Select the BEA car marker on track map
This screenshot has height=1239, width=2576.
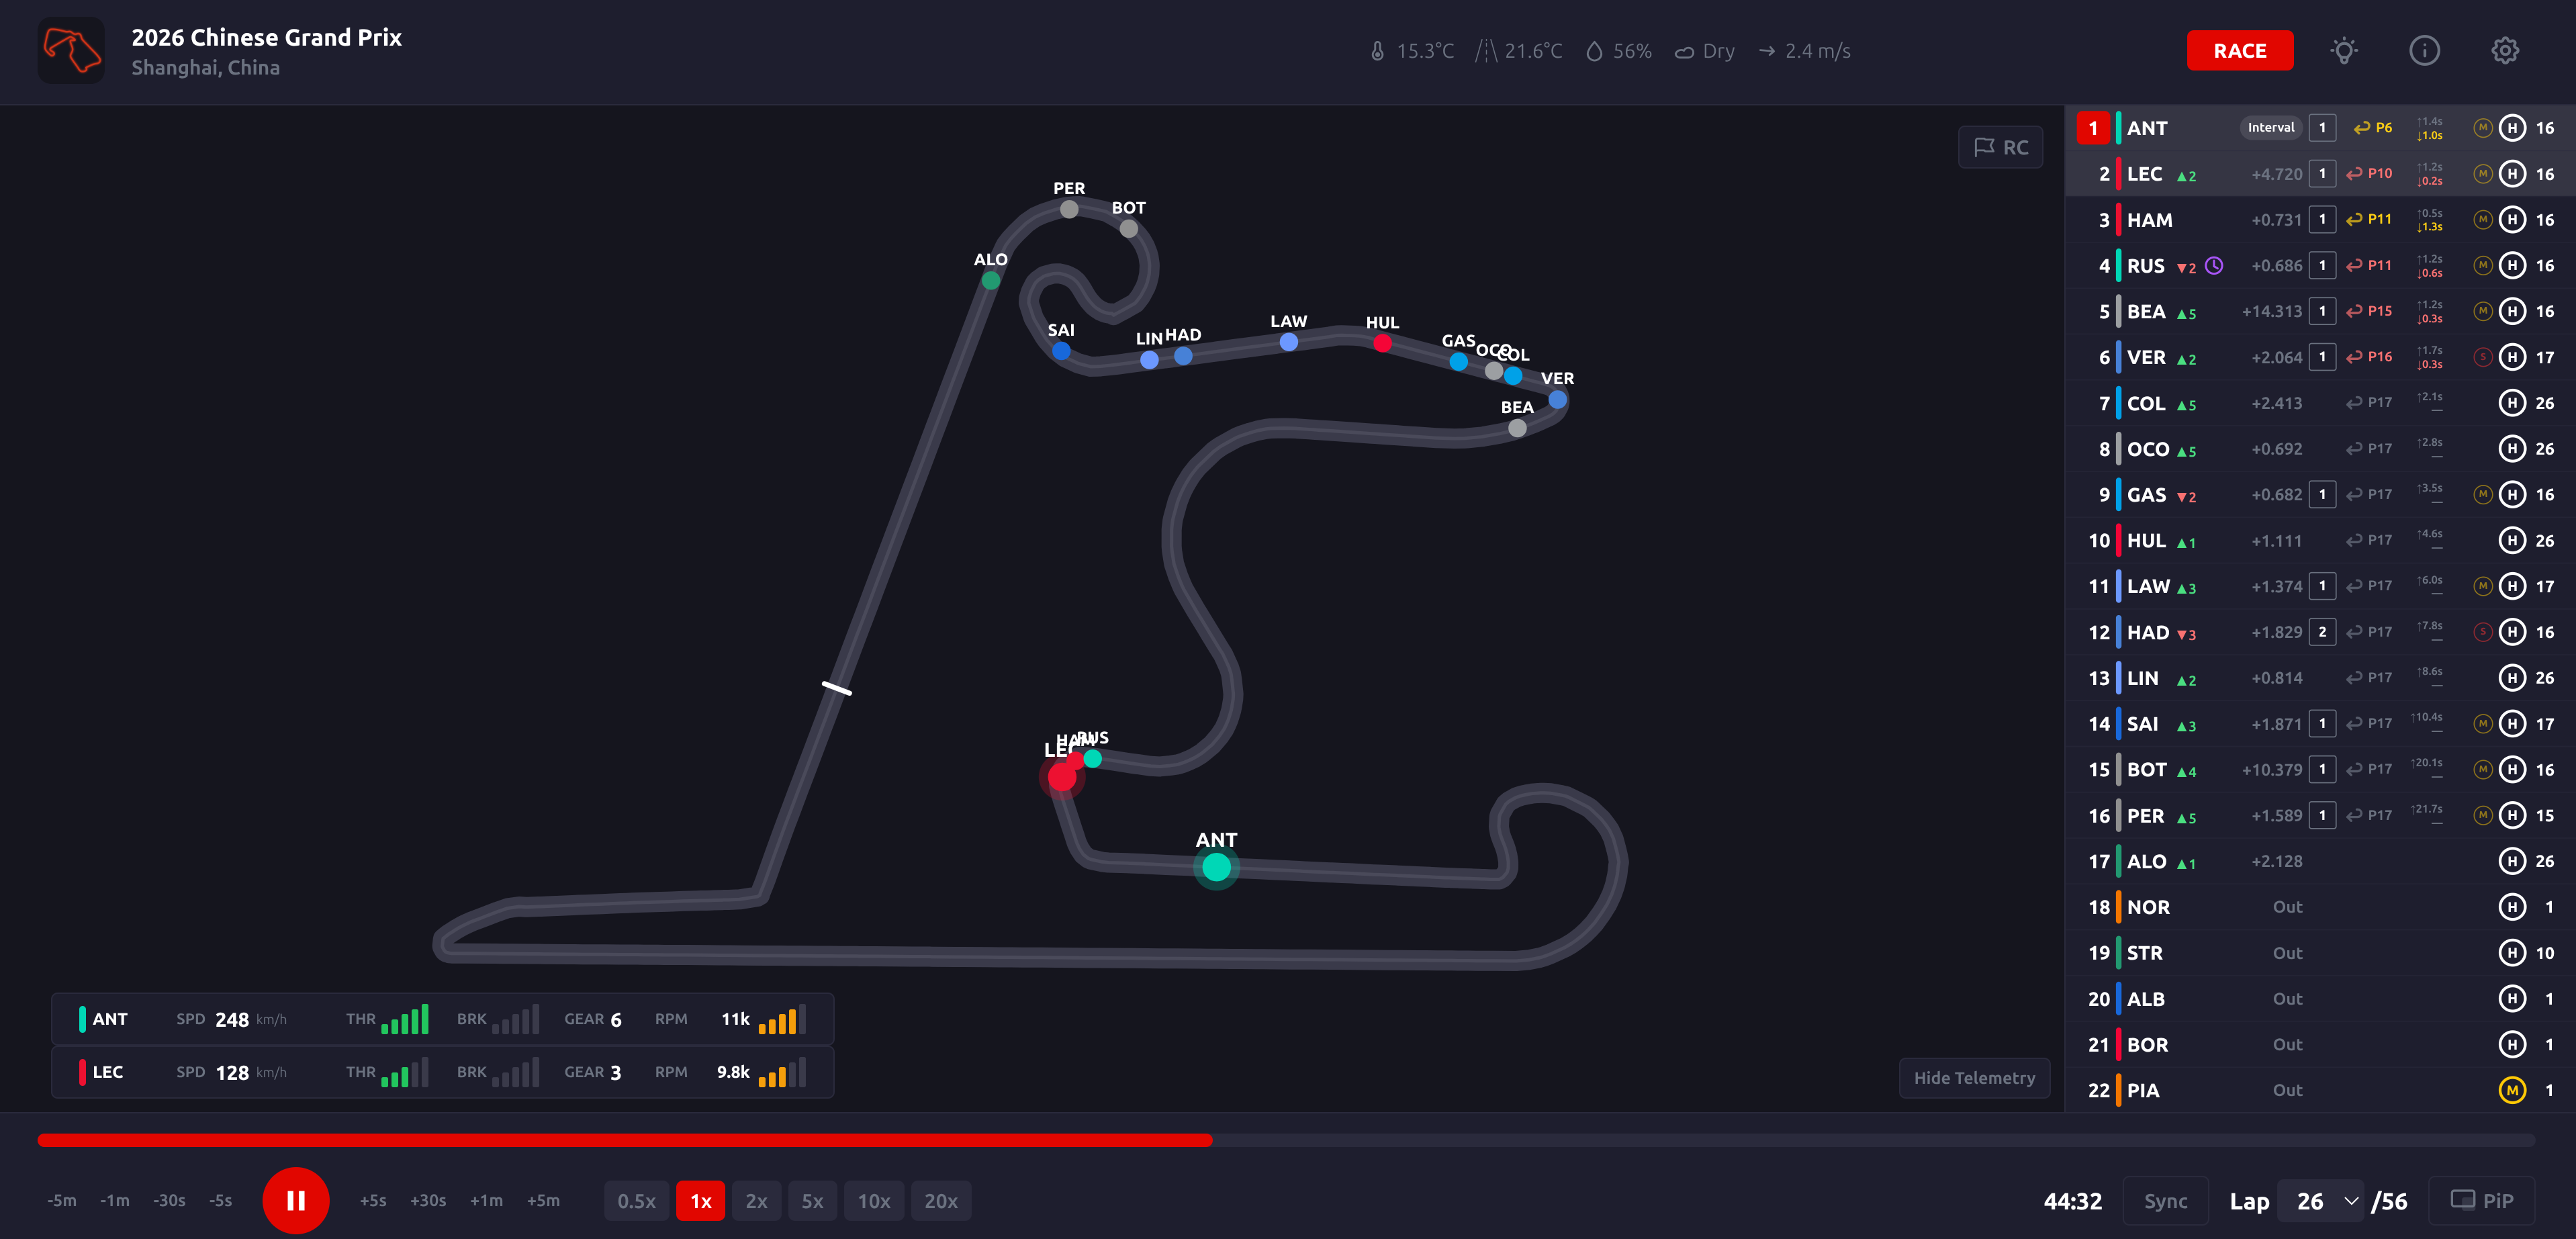tap(1517, 428)
